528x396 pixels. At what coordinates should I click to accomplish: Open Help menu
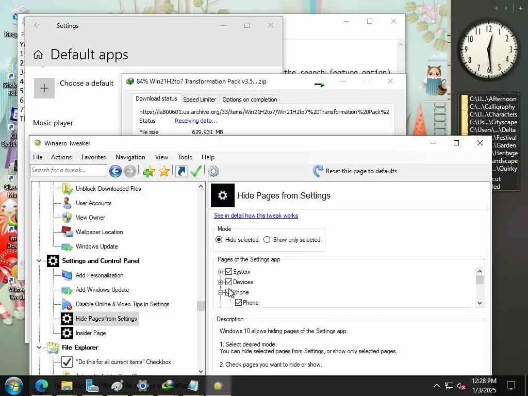208,157
